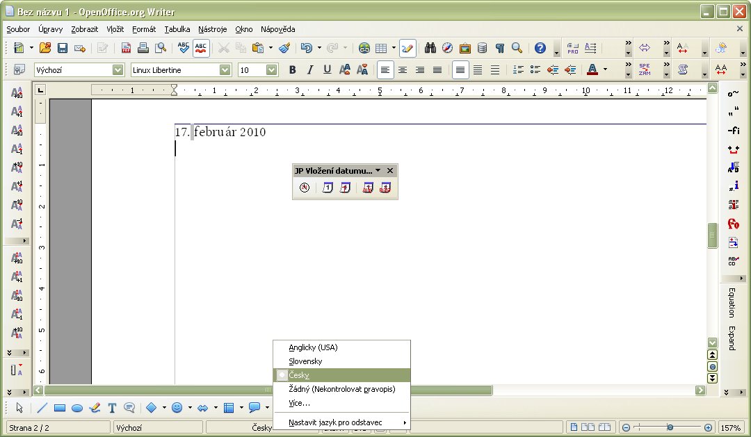Toggle Underline formatting

(x=327, y=70)
